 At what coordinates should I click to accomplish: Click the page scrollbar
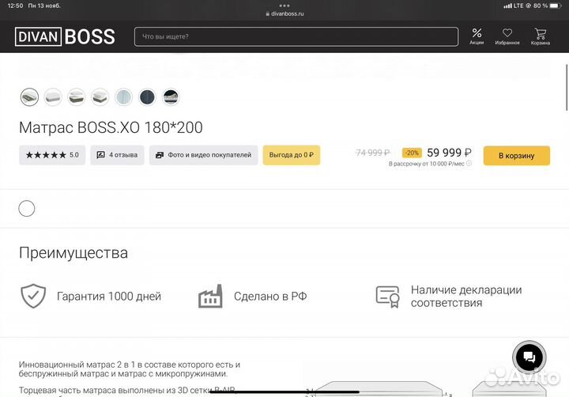coord(567,87)
